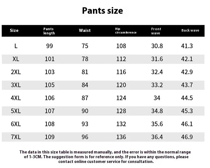Viewport: 210px width, 168px height.
Task: Click the manual measurement disclaimer text
Action: tap(105, 157)
